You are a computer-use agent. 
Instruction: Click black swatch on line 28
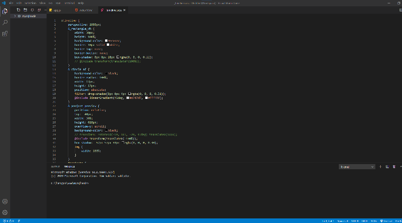click(x=106, y=130)
